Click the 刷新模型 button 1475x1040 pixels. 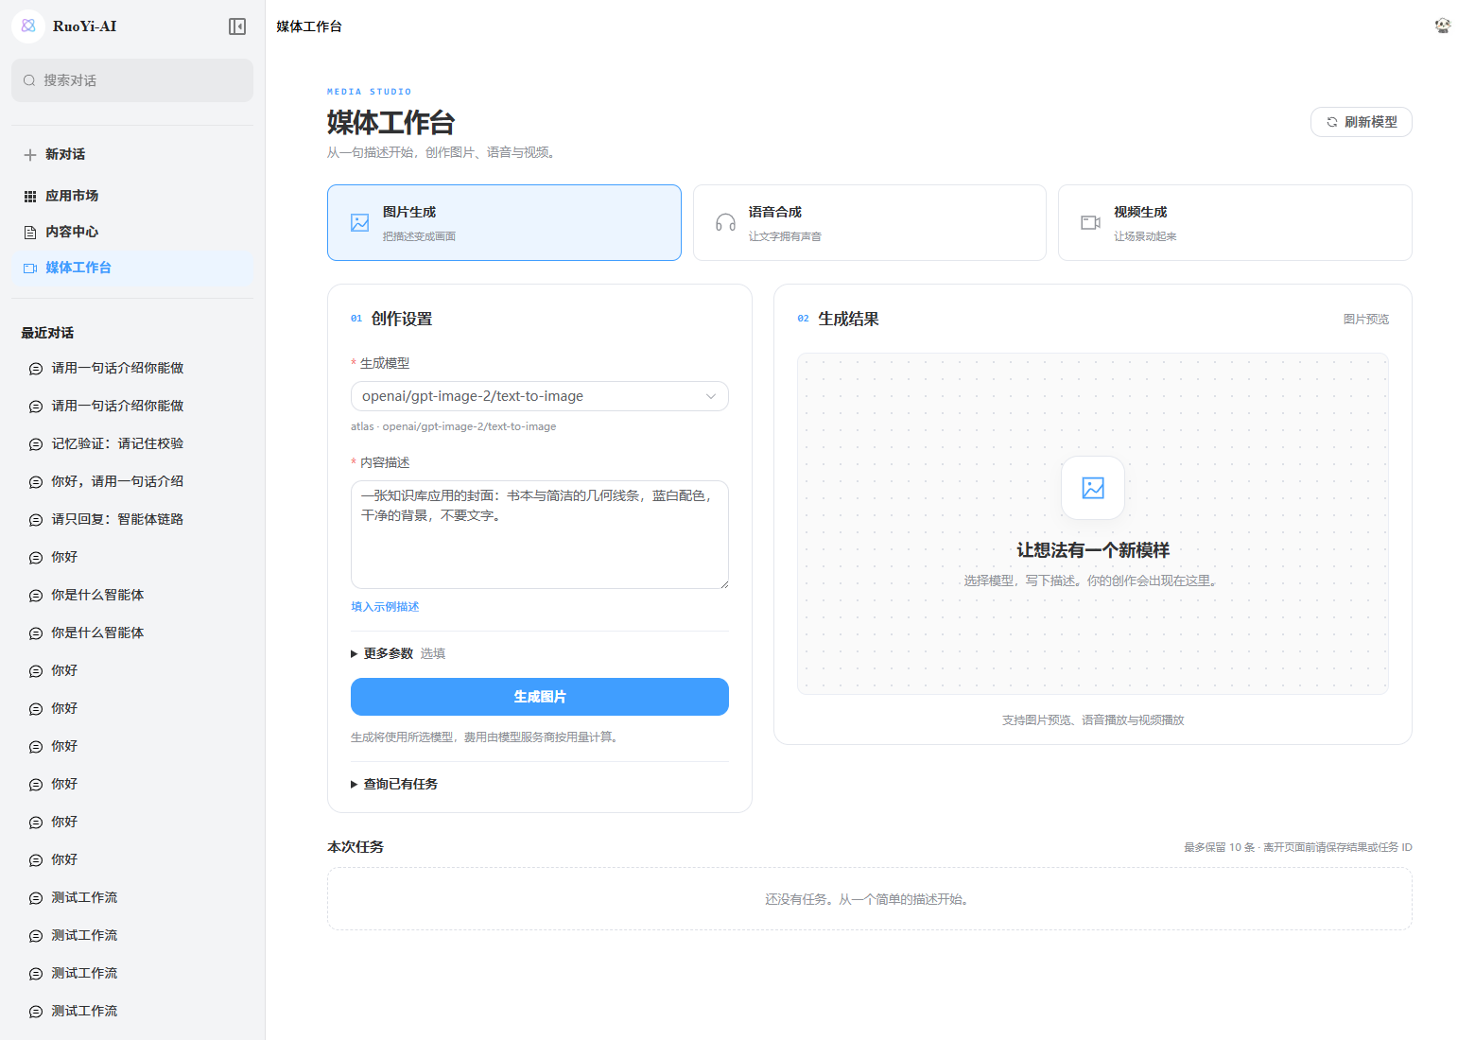[x=1362, y=122]
